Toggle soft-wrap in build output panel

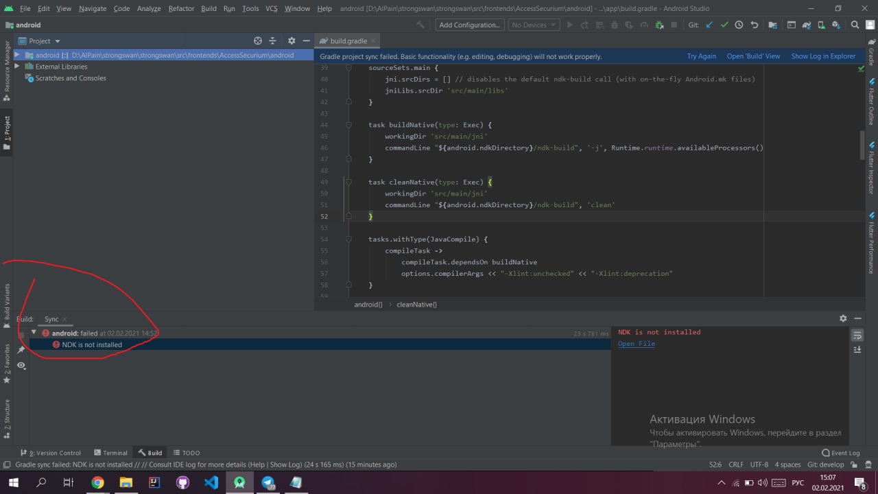tap(857, 335)
